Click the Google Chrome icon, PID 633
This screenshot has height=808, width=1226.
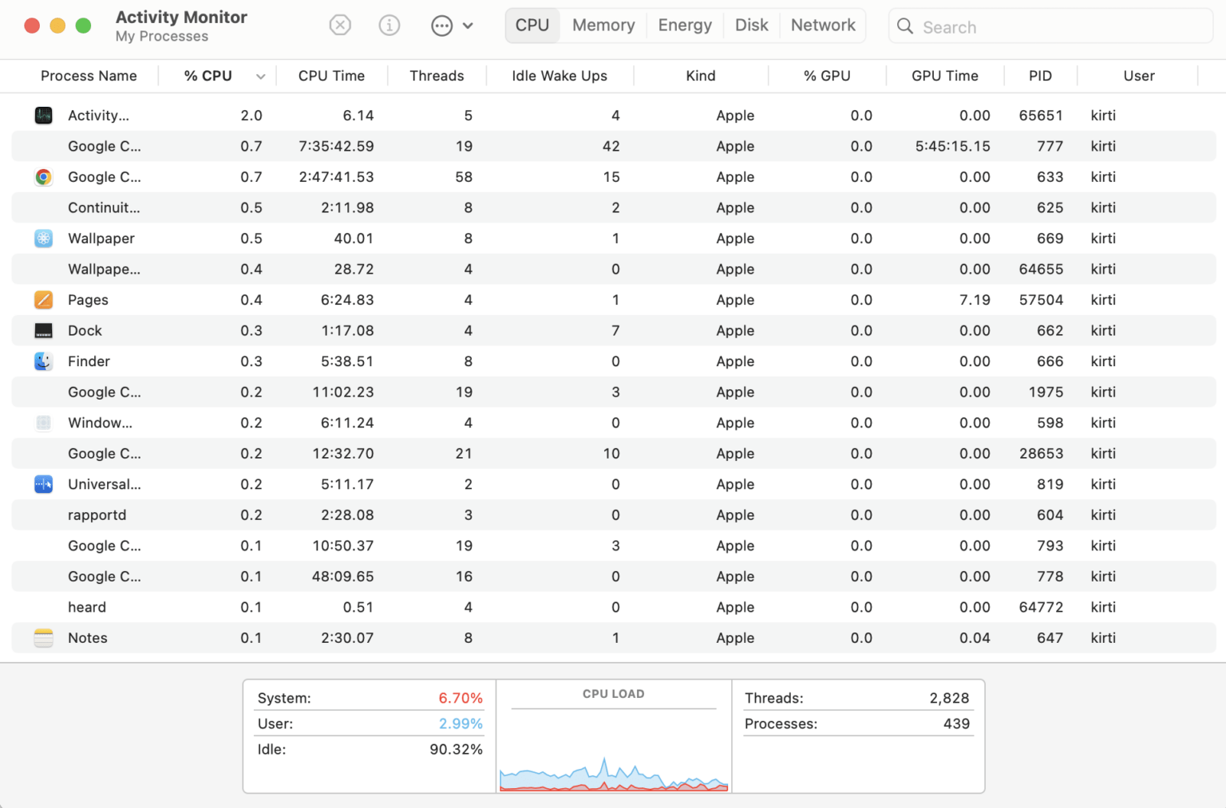pos(44,177)
